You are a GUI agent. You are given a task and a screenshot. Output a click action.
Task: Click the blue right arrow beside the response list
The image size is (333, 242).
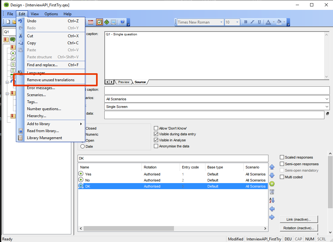[272, 217]
